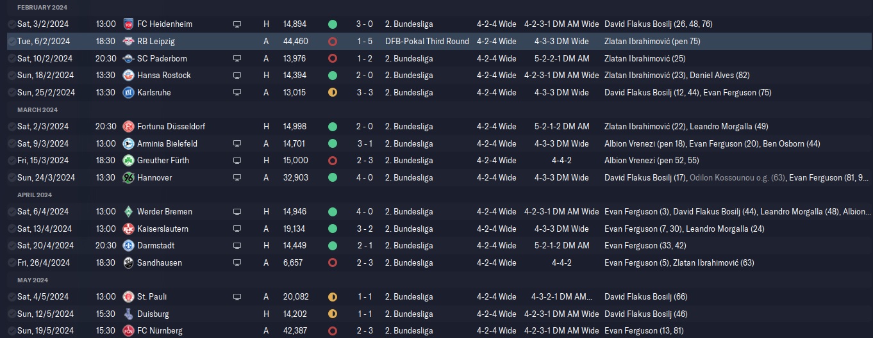Collapse the April 2024 month header

35,195
